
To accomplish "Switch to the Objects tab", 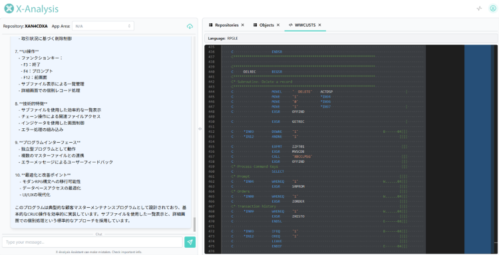I will 266,25.
